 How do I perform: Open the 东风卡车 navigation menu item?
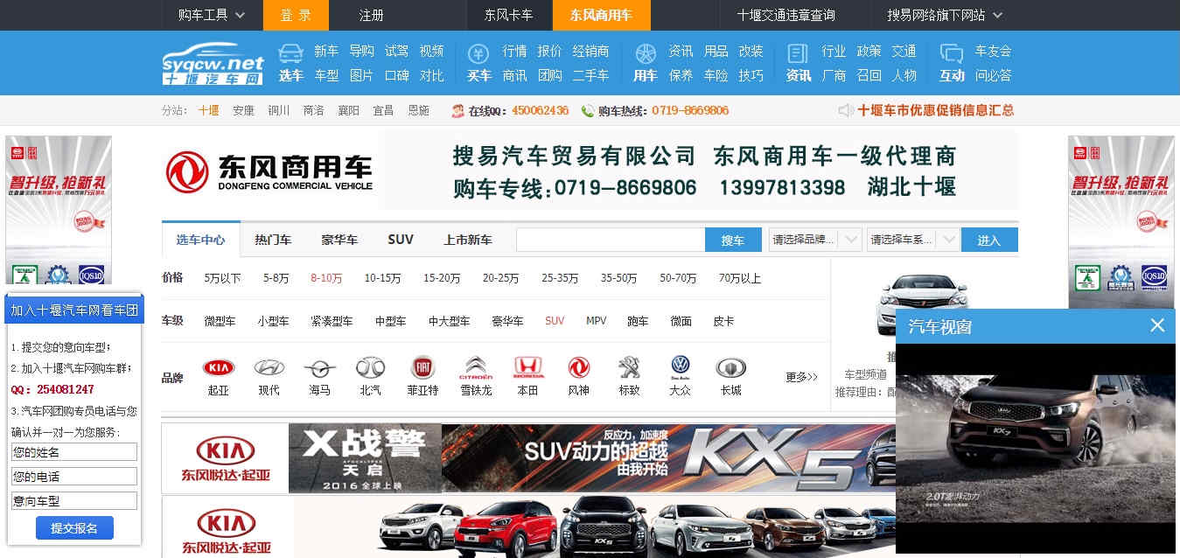click(x=511, y=15)
